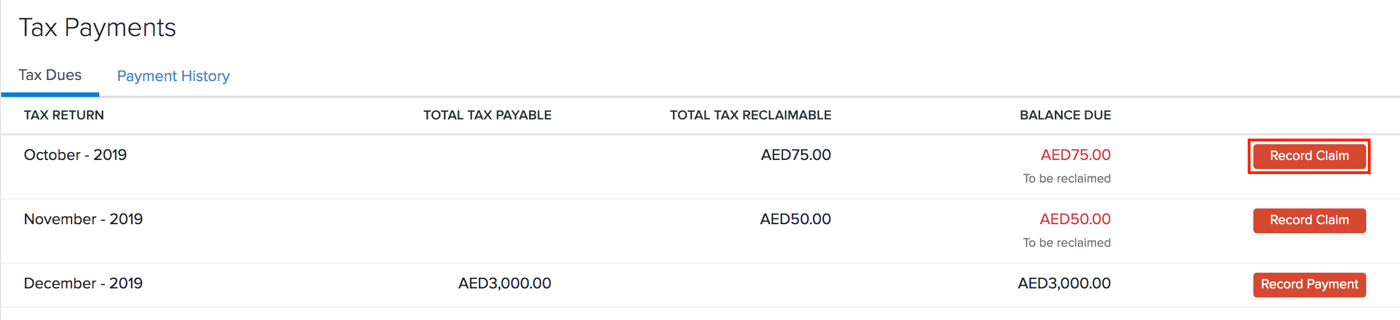This screenshot has height=320, width=1400.
Task: Click the TAX RETURN column header
Action: point(64,115)
